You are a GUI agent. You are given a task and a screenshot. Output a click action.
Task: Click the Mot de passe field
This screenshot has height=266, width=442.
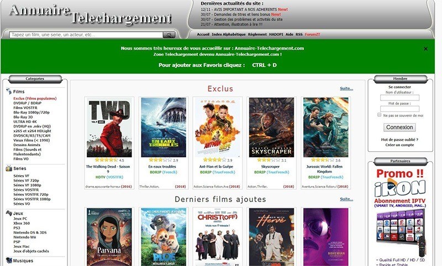point(399,109)
